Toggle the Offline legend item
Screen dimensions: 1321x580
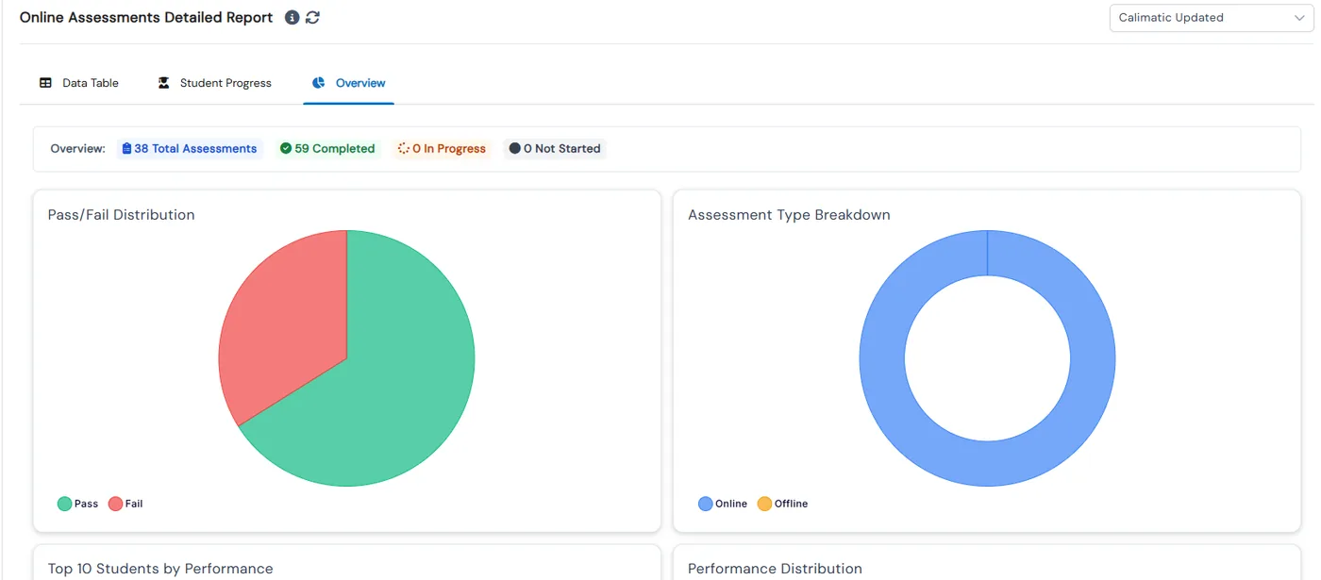[x=782, y=504]
